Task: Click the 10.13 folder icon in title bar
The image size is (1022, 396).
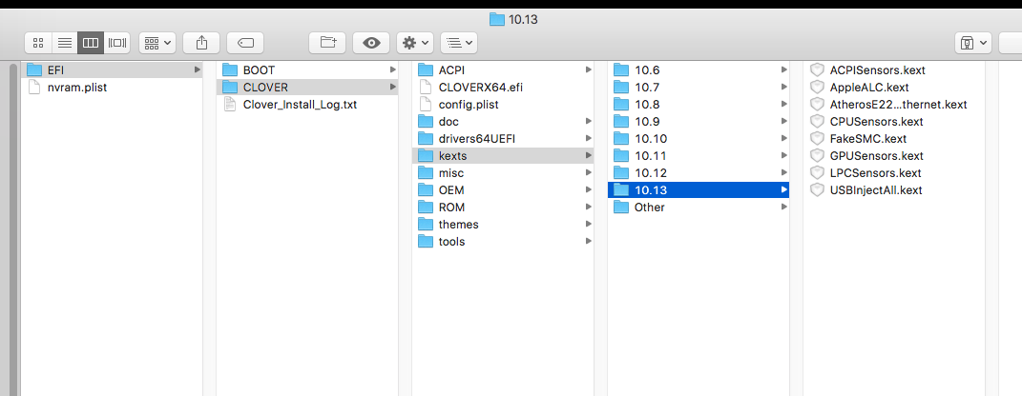Action: click(496, 19)
